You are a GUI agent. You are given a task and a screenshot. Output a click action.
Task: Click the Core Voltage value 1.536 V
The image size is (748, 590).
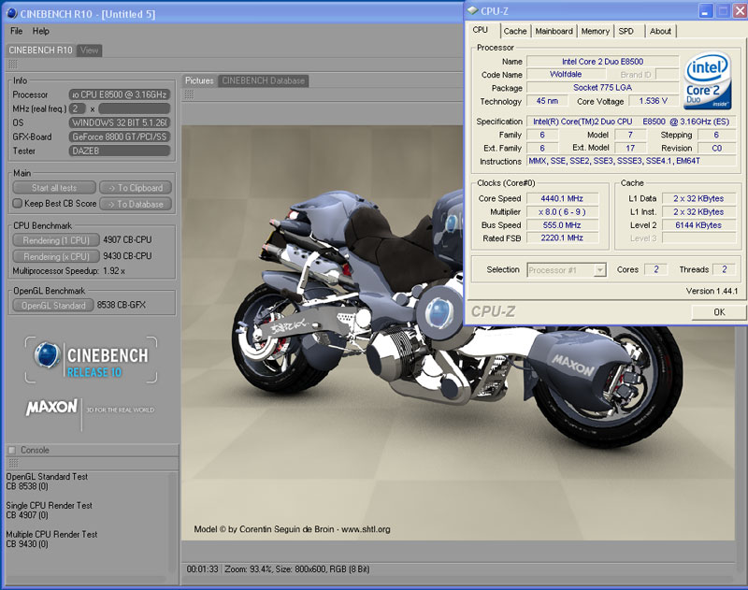coord(653,101)
